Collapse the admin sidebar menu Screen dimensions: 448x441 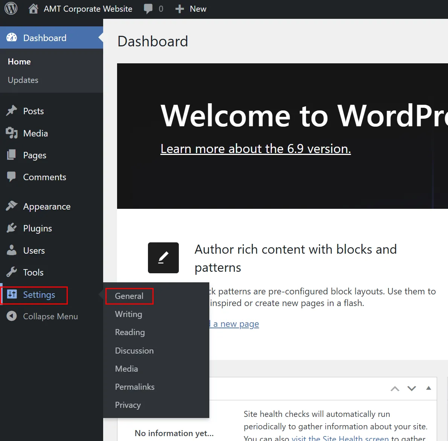pyautogui.click(x=42, y=316)
